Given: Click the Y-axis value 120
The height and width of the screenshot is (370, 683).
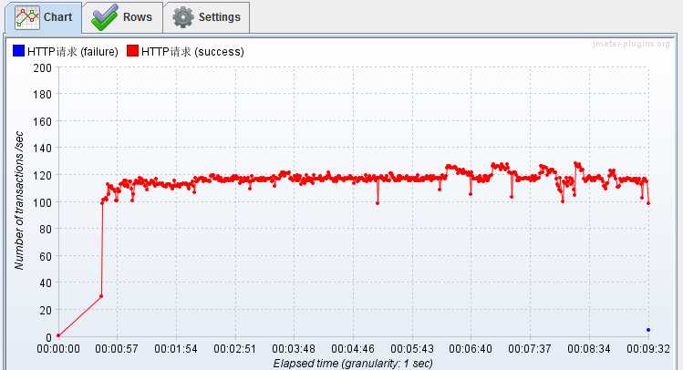Looking at the screenshot, I should 42,175.
